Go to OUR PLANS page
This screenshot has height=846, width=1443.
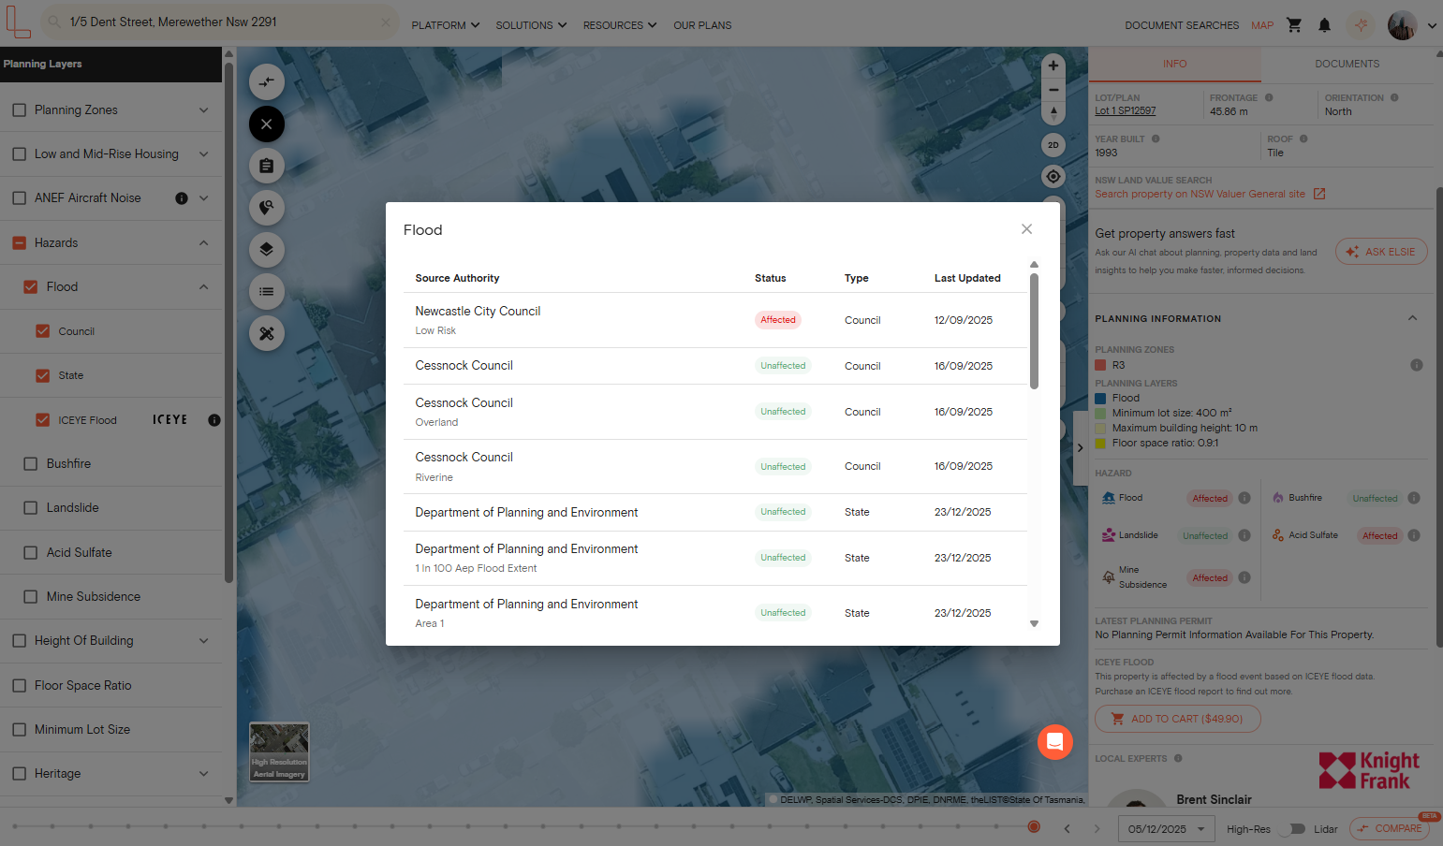[702, 25]
